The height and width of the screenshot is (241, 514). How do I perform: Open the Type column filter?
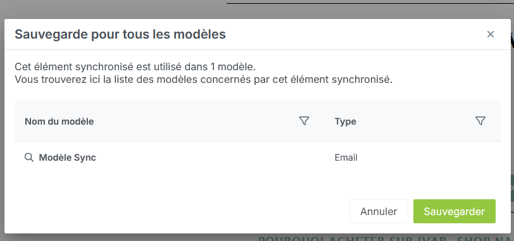click(x=480, y=121)
